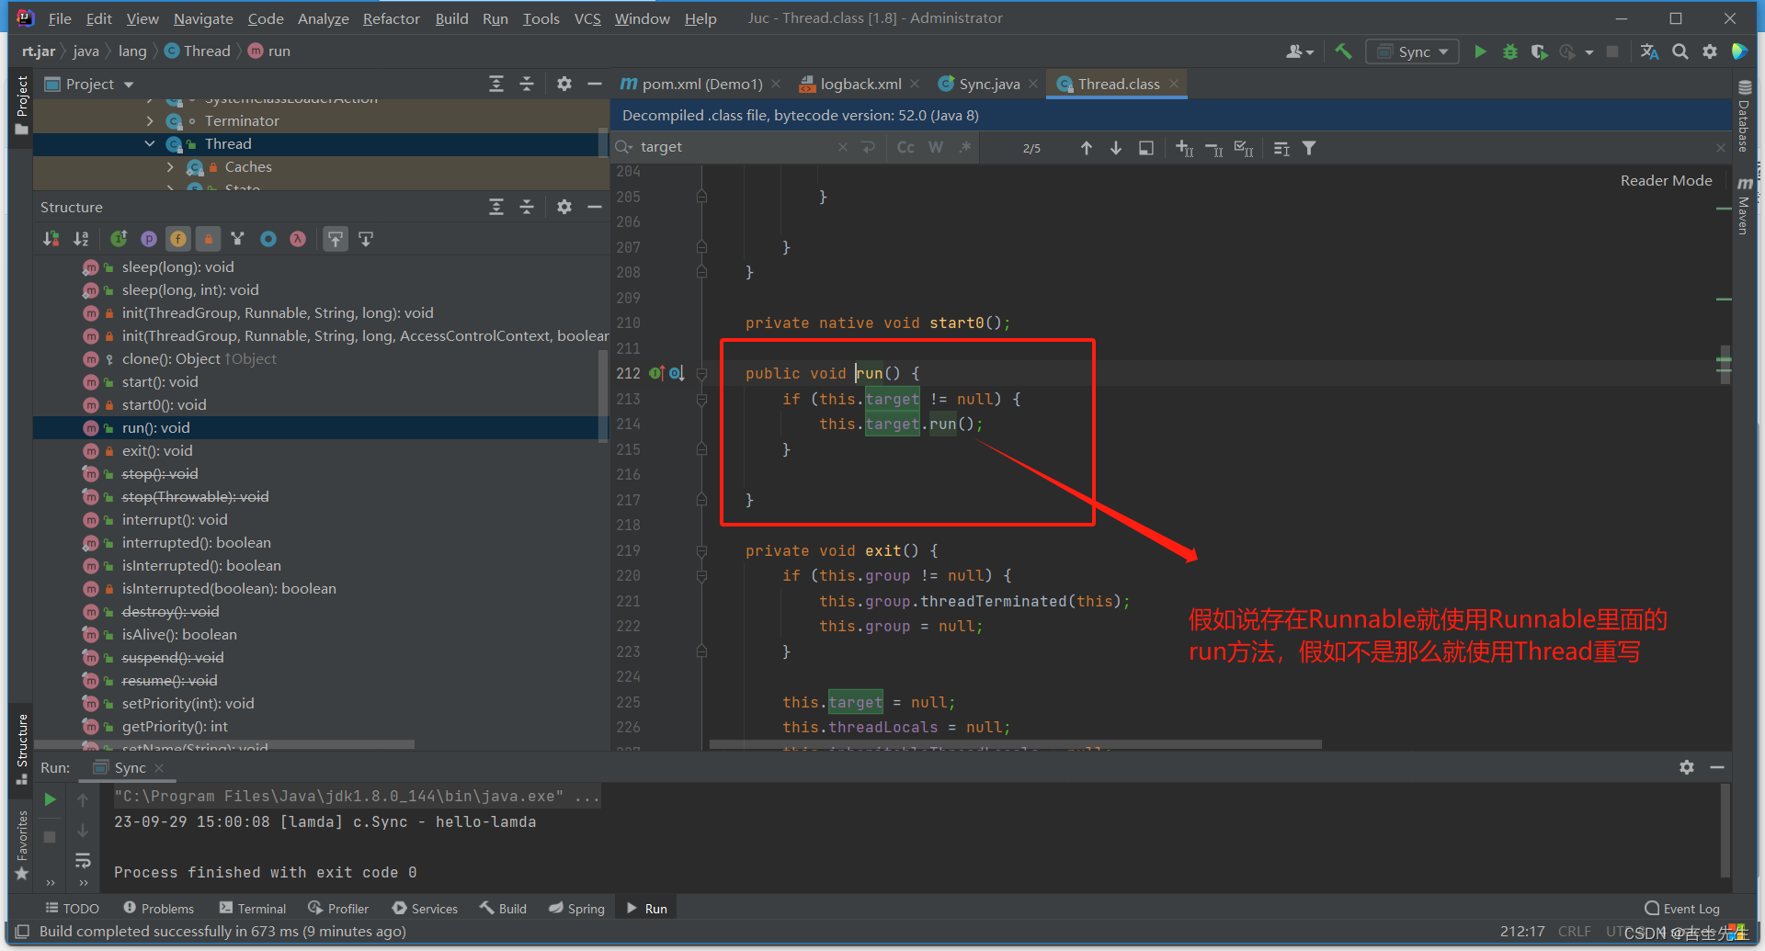Open Event Log
Screen dimensions: 1765x951
tap(1681, 908)
